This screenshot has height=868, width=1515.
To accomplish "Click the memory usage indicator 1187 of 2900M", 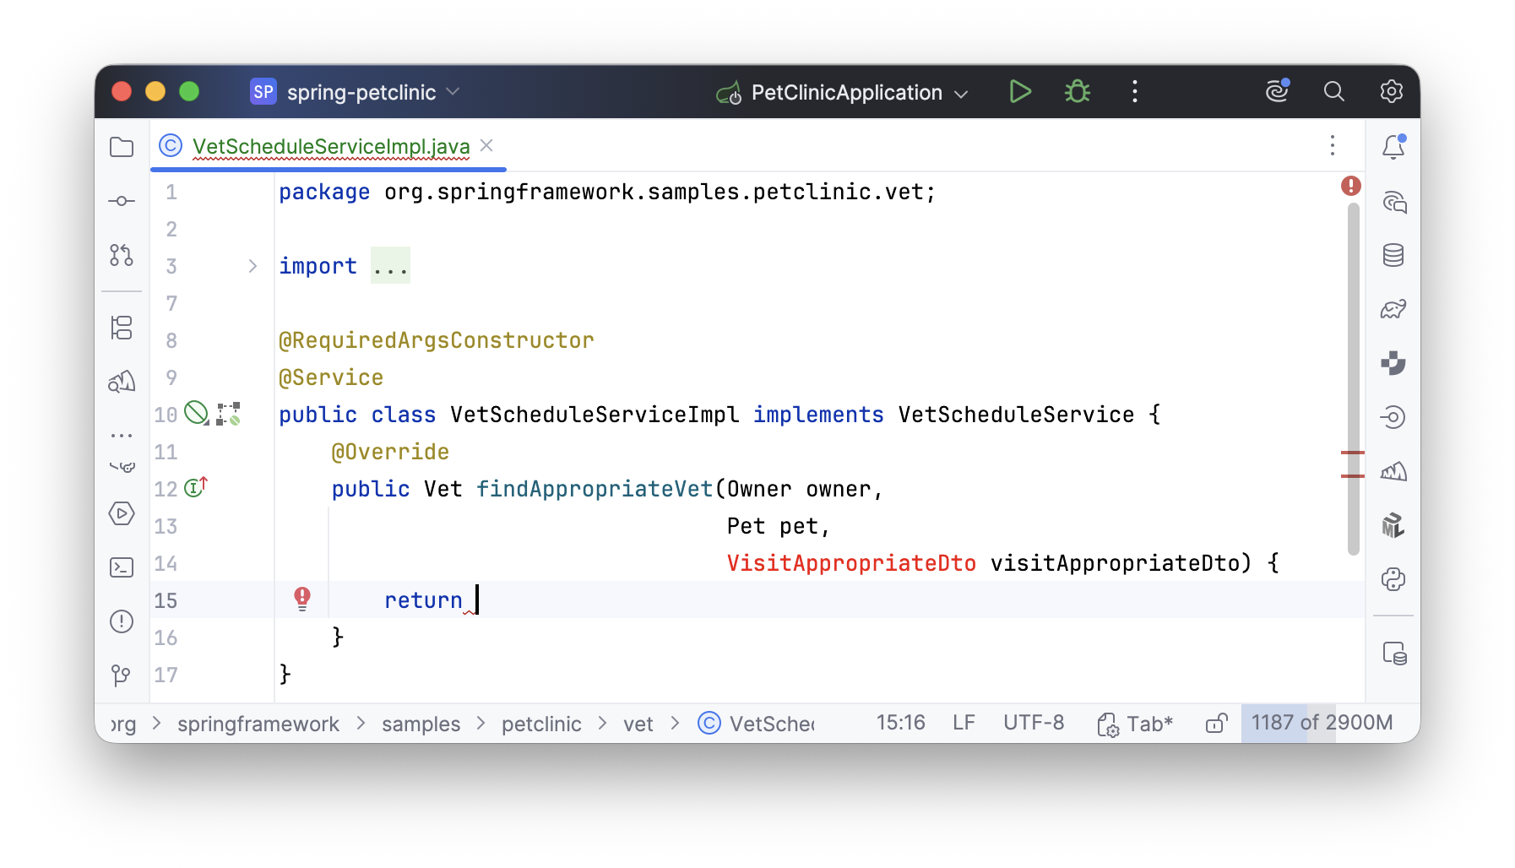I will click(1322, 723).
